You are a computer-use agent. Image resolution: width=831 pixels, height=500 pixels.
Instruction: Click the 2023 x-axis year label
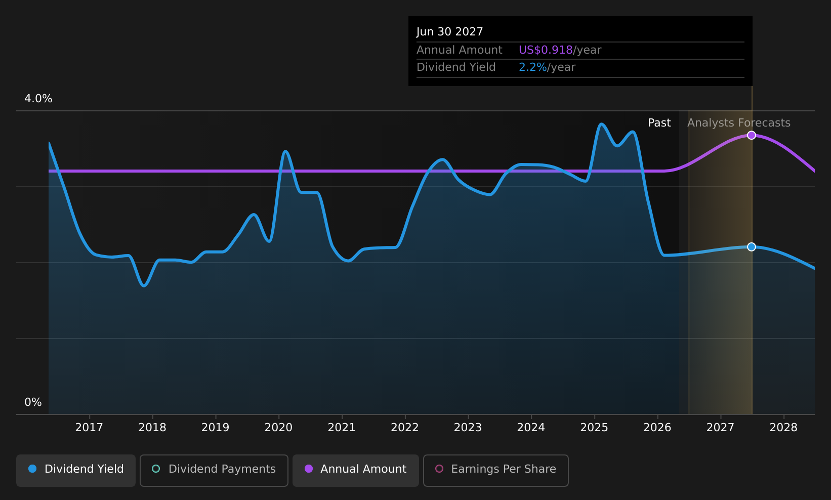[x=468, y=428]
